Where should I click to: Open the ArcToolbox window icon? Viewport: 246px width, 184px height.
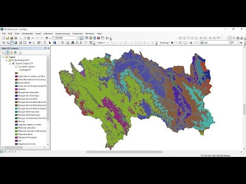(x=98, y=38)
